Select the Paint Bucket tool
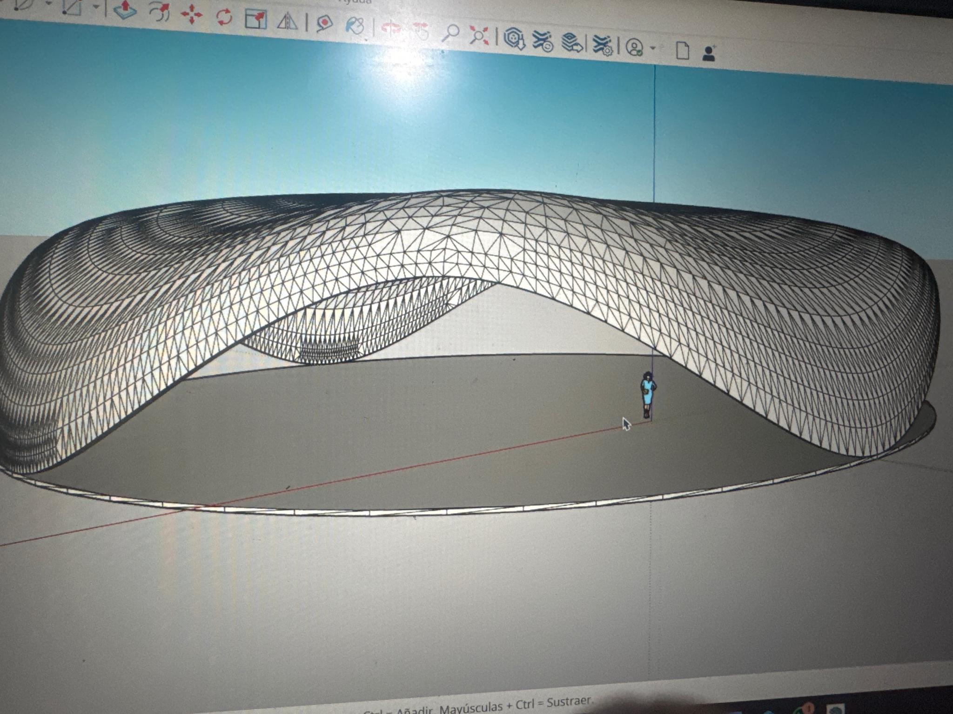Viewport: 953px width, 714px height. (x=355, y=26)
